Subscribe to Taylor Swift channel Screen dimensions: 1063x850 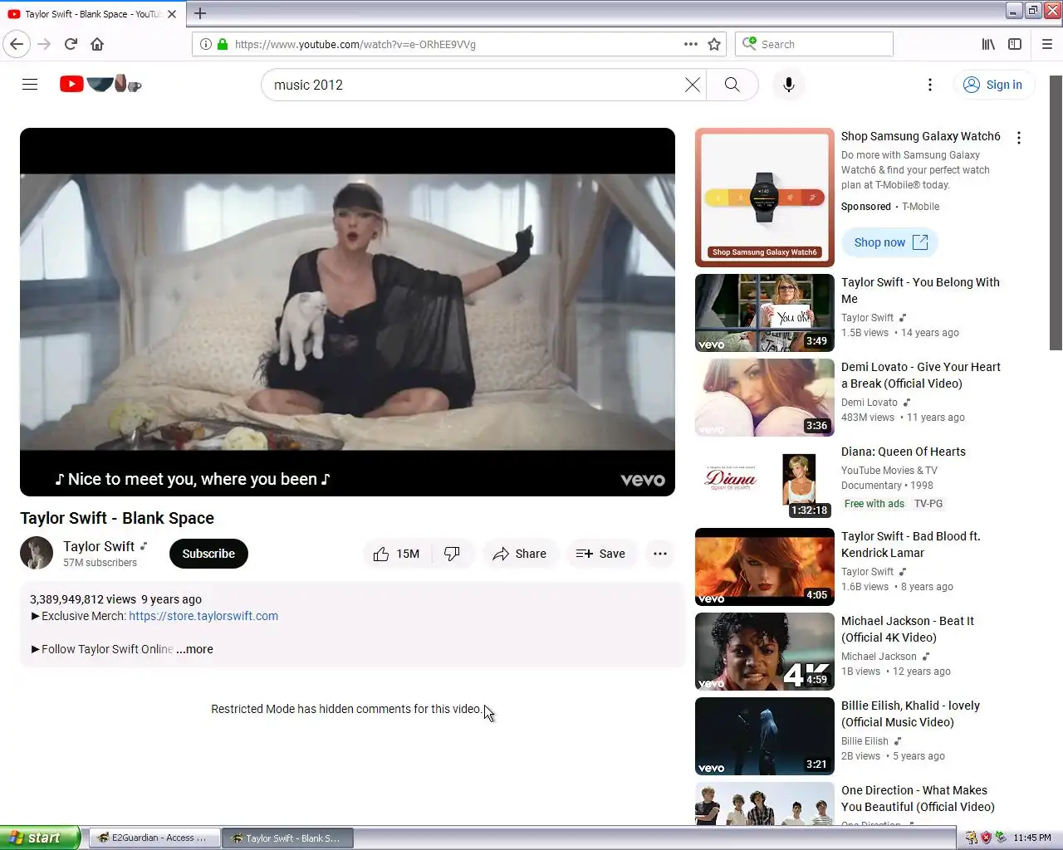[x=208, y=554]
